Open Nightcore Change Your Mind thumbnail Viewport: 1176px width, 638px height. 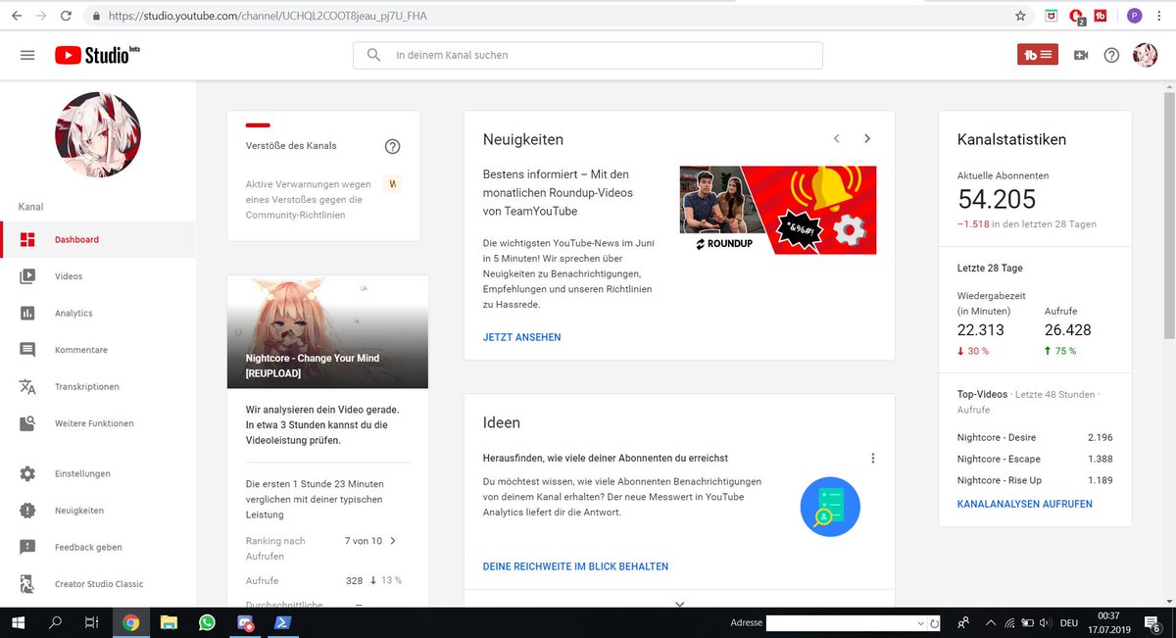[x=327, y=331]
